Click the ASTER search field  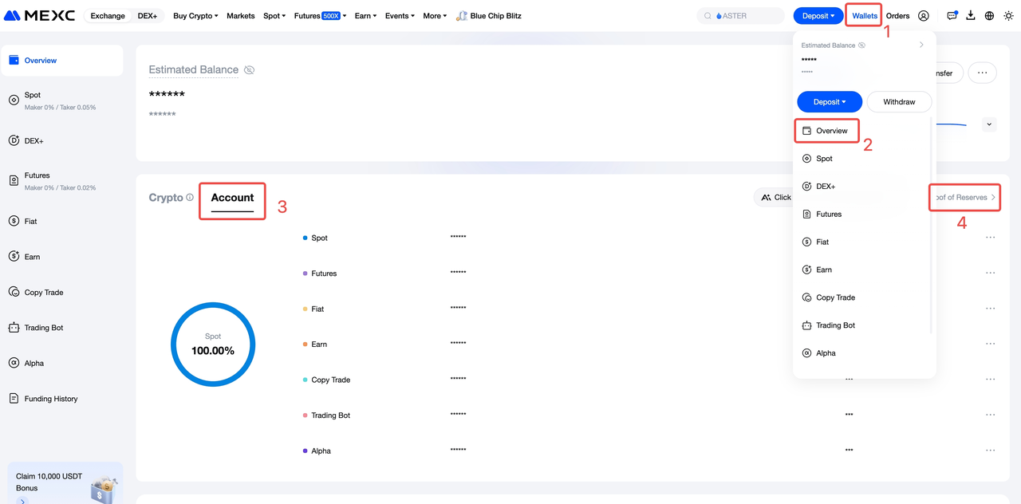(x=740, y=16)
